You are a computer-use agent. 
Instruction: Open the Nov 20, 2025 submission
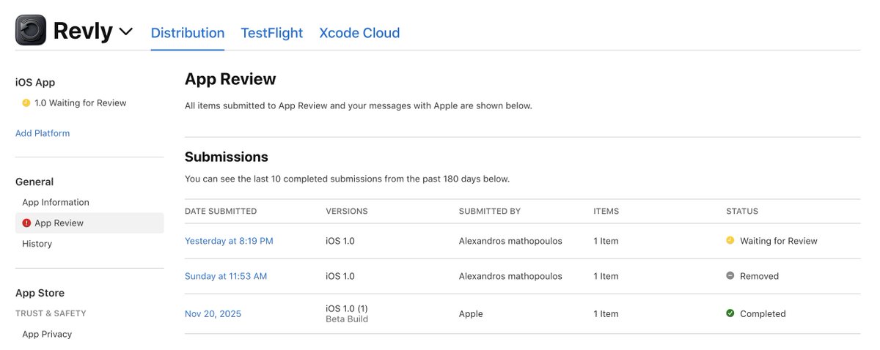[213, 313]
